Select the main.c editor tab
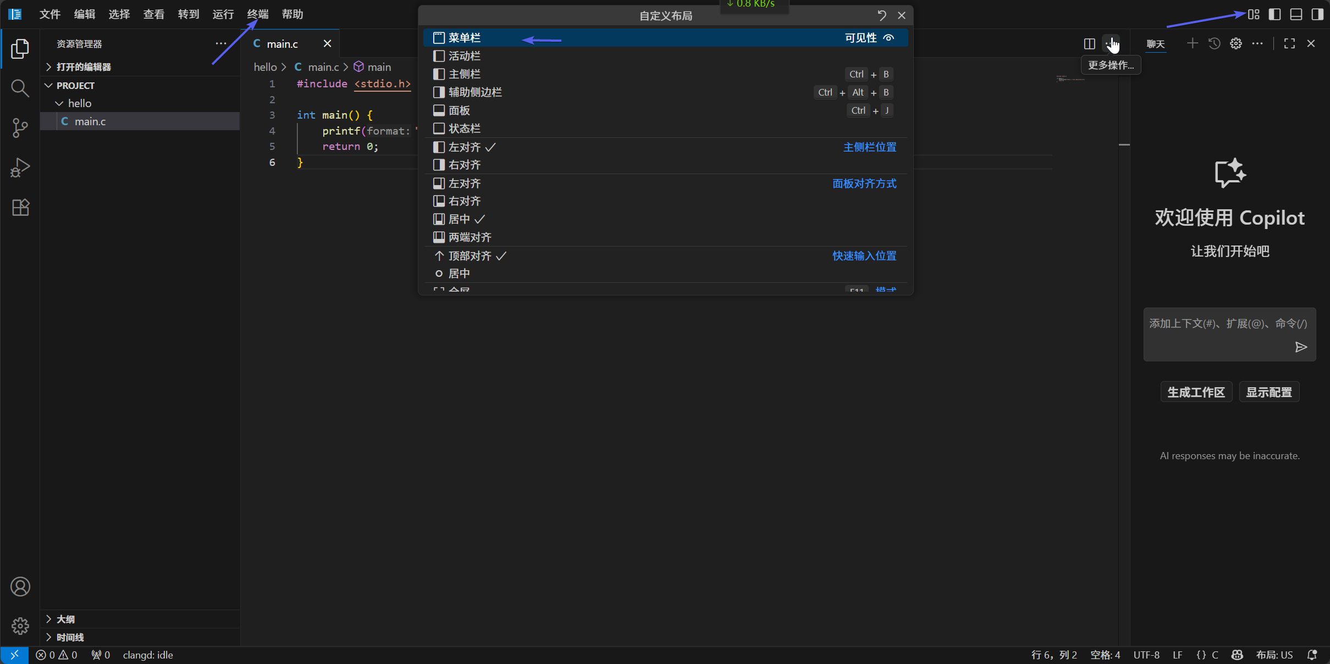 click(x=282, y=44)
